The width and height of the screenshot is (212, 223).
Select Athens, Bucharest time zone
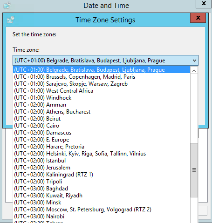click(x=102, y=112)
